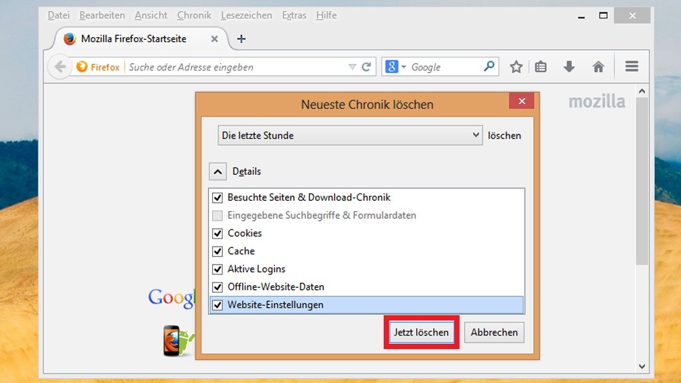This screenshot has width=681, height=383.
Task: Uncheck the Cookies checkbox
Action: (x=217, y=233)
